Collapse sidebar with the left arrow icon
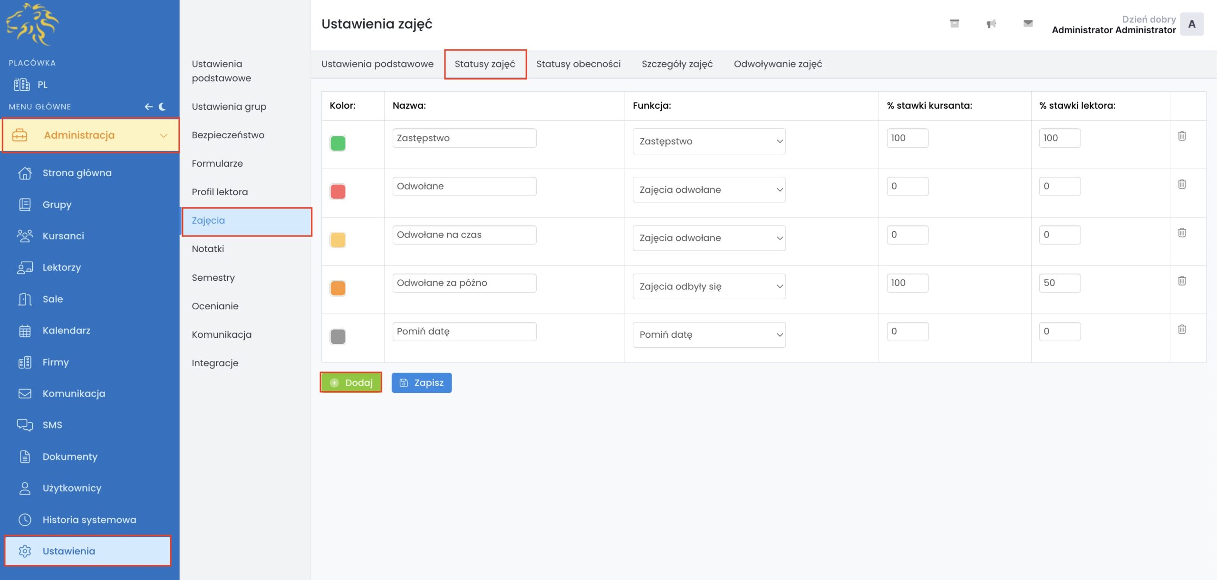Viewport: 1217px width, 580px height. [x=149, y=107]
